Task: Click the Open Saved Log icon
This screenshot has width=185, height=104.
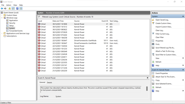Action: (x=153, y=20)
